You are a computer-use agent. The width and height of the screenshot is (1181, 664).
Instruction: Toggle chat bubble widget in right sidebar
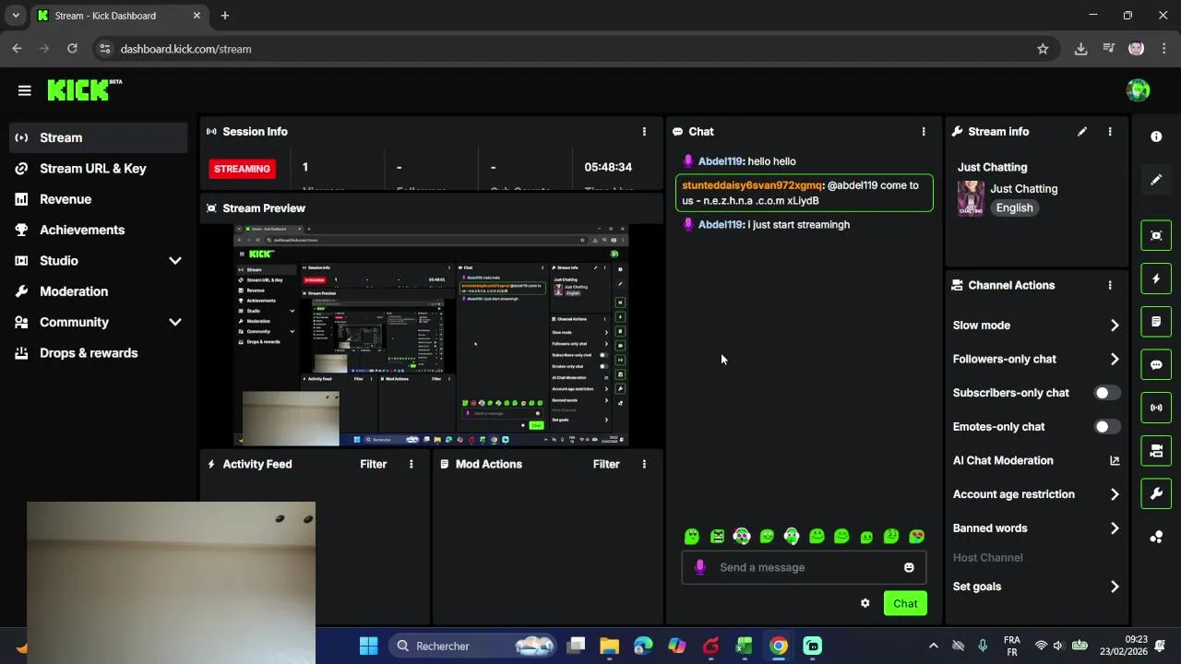[1156, 364]
